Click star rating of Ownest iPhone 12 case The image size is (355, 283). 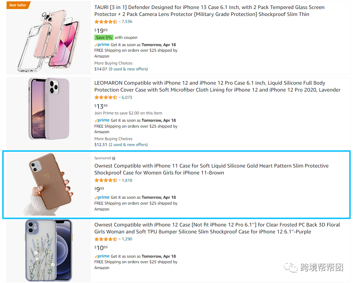click(x=106, y=239)
